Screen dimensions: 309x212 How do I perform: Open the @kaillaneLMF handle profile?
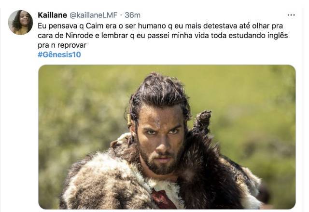pos(93,15)
